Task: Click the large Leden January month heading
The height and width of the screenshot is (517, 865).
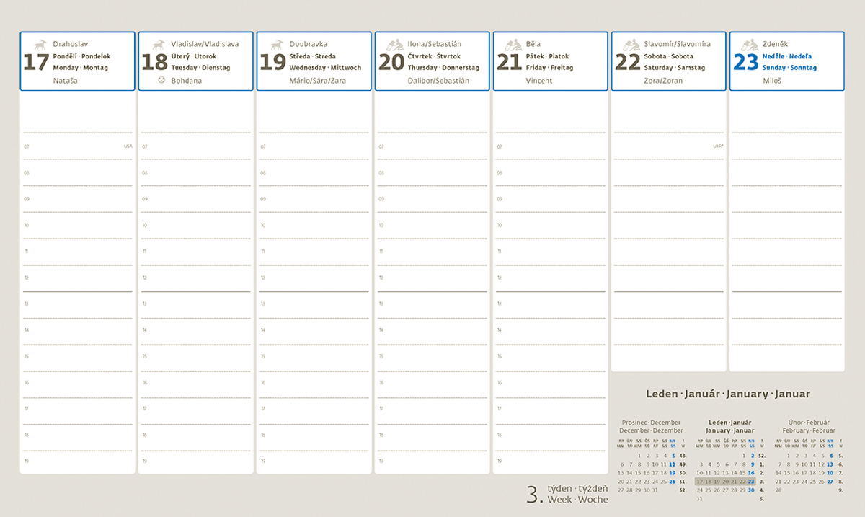Action: 728,394
